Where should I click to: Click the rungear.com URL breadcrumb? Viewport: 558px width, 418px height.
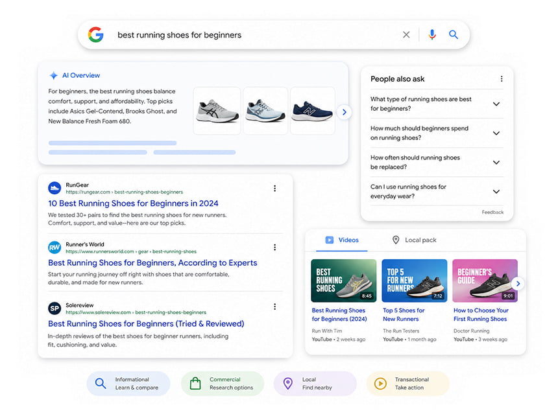point(124,192)
